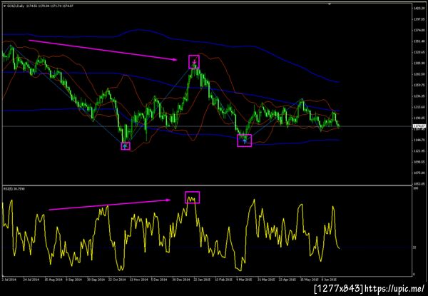The image size is (428, 296).
Task: Click the 22 Oct 2014 date label
Action: 117,280
